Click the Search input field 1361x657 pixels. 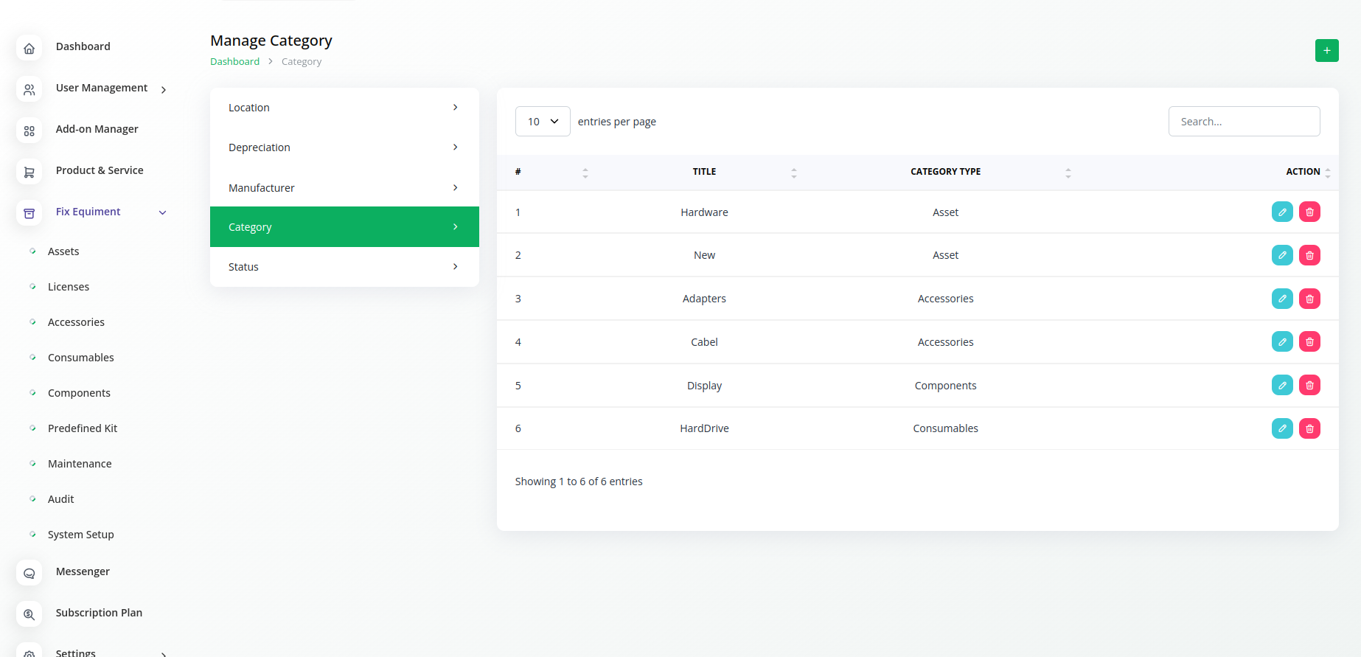point(1244,122)
